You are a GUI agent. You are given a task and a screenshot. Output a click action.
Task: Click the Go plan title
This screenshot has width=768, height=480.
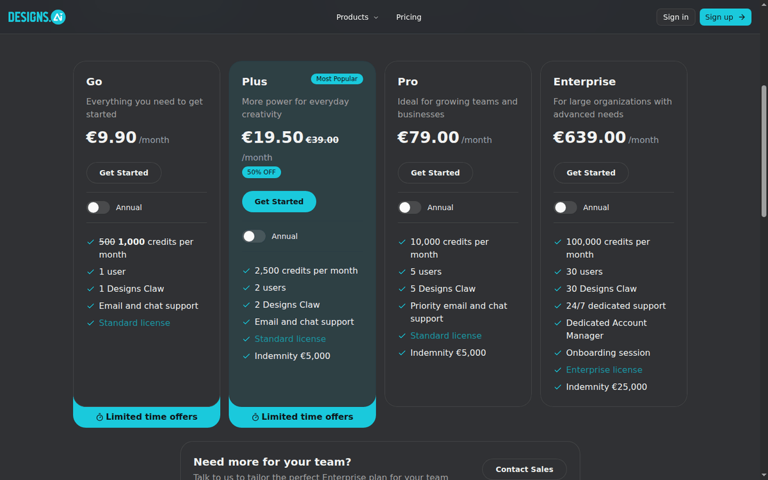pos(94,82)
